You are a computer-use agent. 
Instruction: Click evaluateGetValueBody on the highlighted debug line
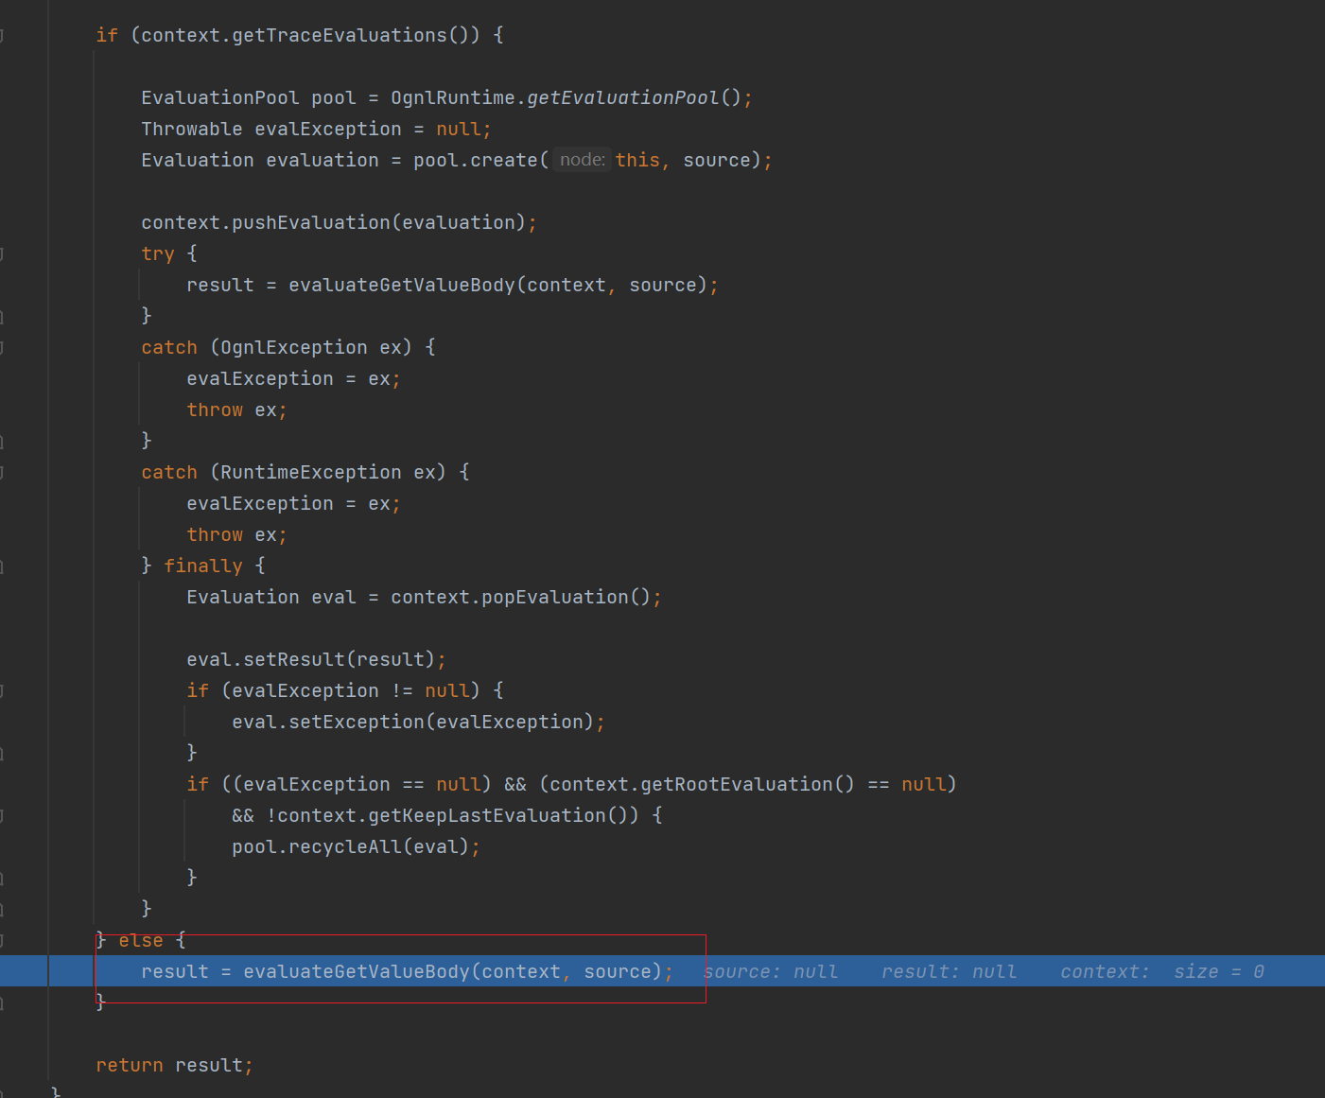pos(357,971)
